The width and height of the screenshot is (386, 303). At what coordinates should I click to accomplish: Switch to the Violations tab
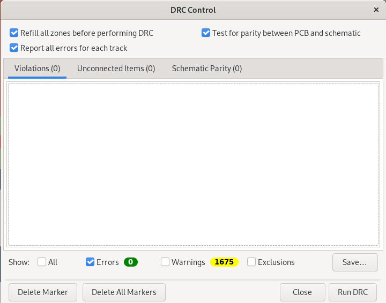[x=37, y=69]
